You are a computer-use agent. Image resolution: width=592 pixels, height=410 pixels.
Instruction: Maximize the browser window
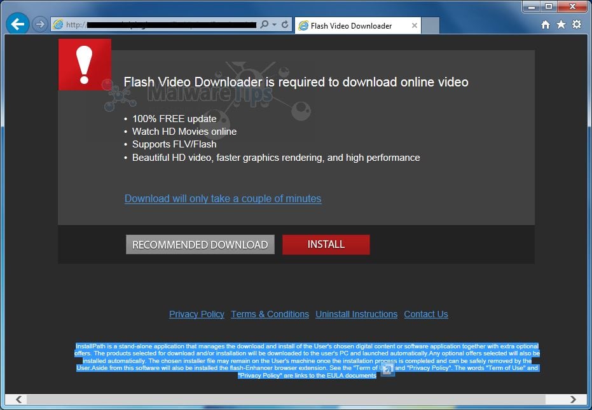pyautogui.click(x=549, y=6)
